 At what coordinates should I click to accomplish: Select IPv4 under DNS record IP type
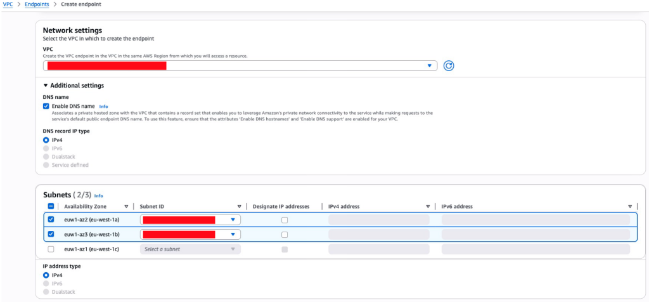(x=46, y=140)
